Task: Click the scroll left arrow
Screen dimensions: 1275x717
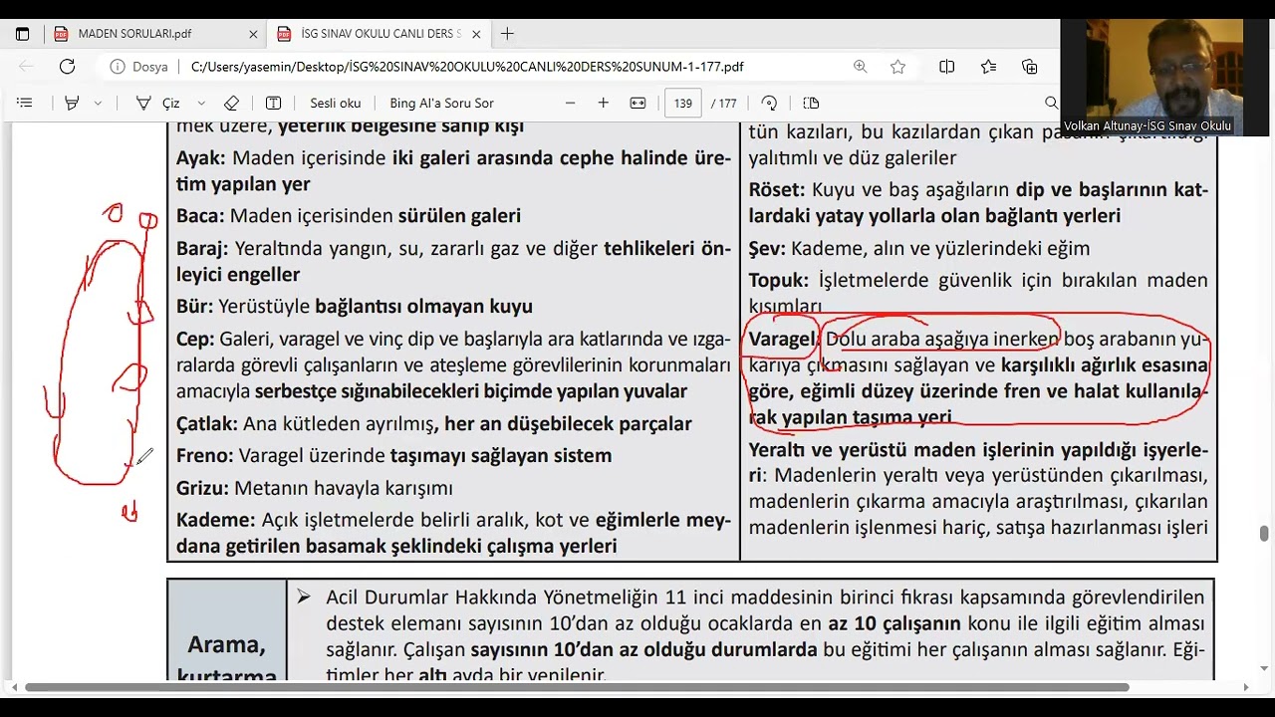Action: click(17, 687)
